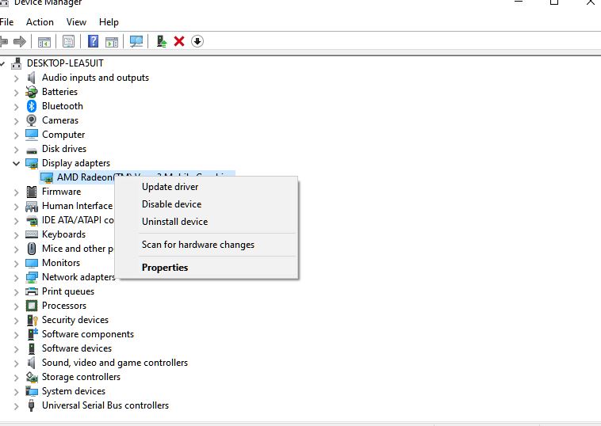This screenshot has width=601, height=426.
Task: Choose Uninstall device from context menu
Action: (174, 222)
